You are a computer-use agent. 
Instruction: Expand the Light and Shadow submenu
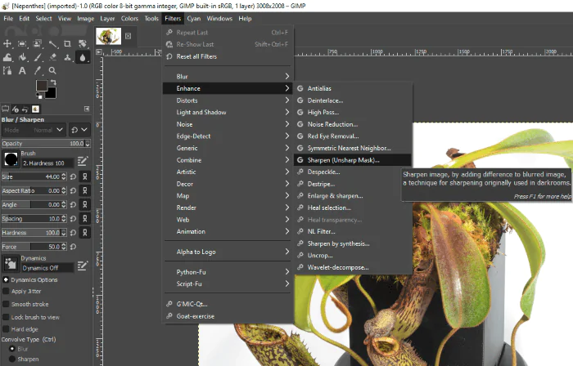227,112
